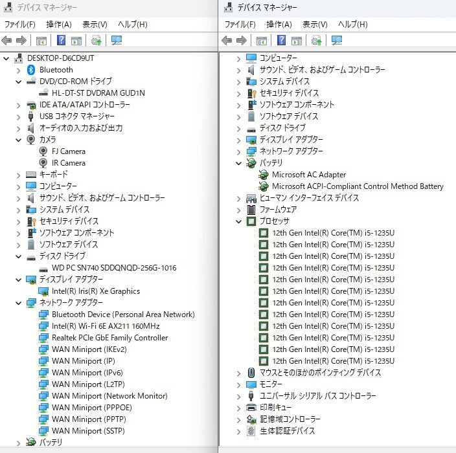
Task: Select Bluetooth Device (Personal Area Network)
Action: pos(123,315)
